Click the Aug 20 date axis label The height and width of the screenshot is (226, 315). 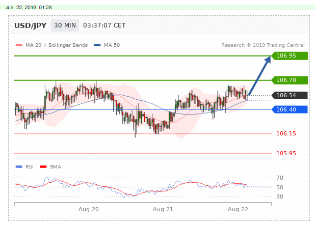point(89,209)
